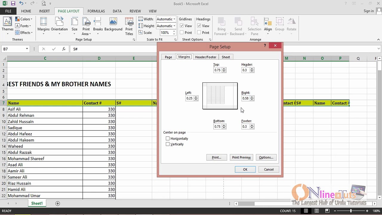Switch to Page Layout view in the status bar
The image size is (382, 215).
(317, 211)
